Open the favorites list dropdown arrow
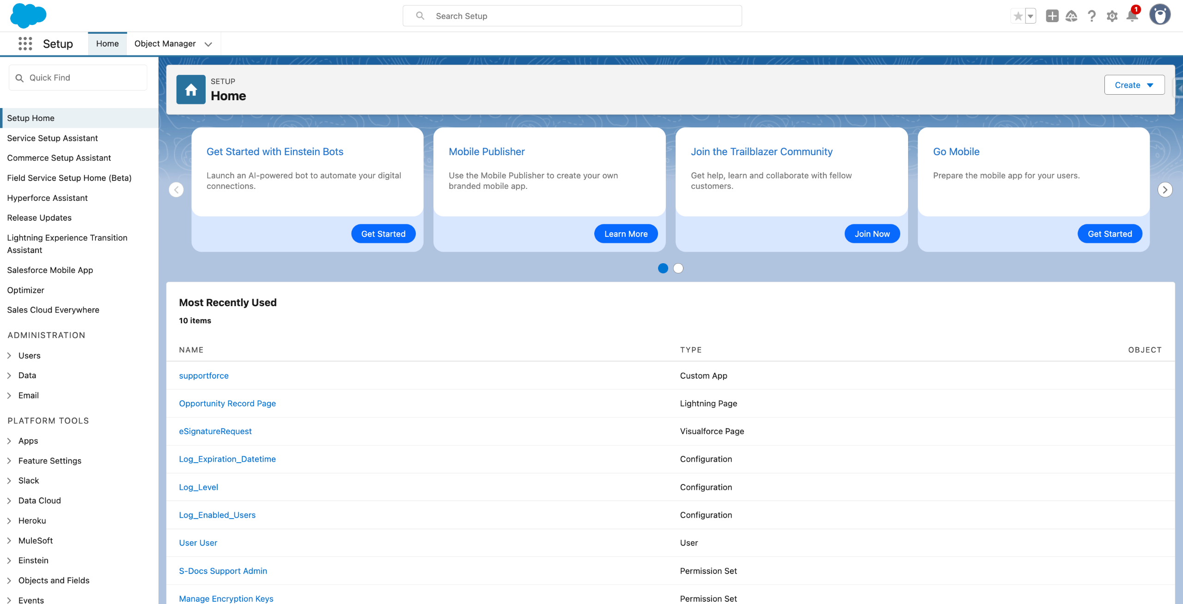The image size is (1183, 604). (1031, 16)
